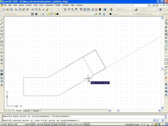Click the help search input field
Viewport: 168px width, 126px height.
tap(131, 5)
